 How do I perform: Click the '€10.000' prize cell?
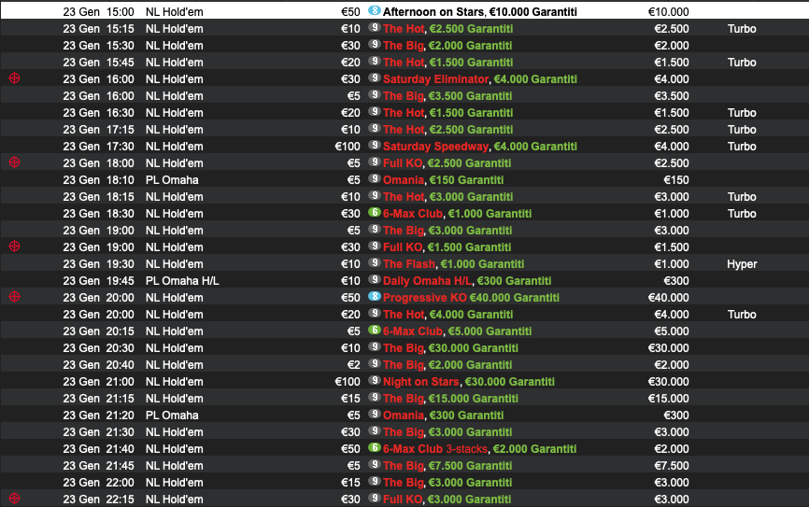(x=668, y=12)
